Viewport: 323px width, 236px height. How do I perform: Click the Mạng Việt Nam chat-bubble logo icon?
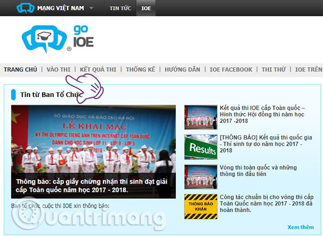26,8
